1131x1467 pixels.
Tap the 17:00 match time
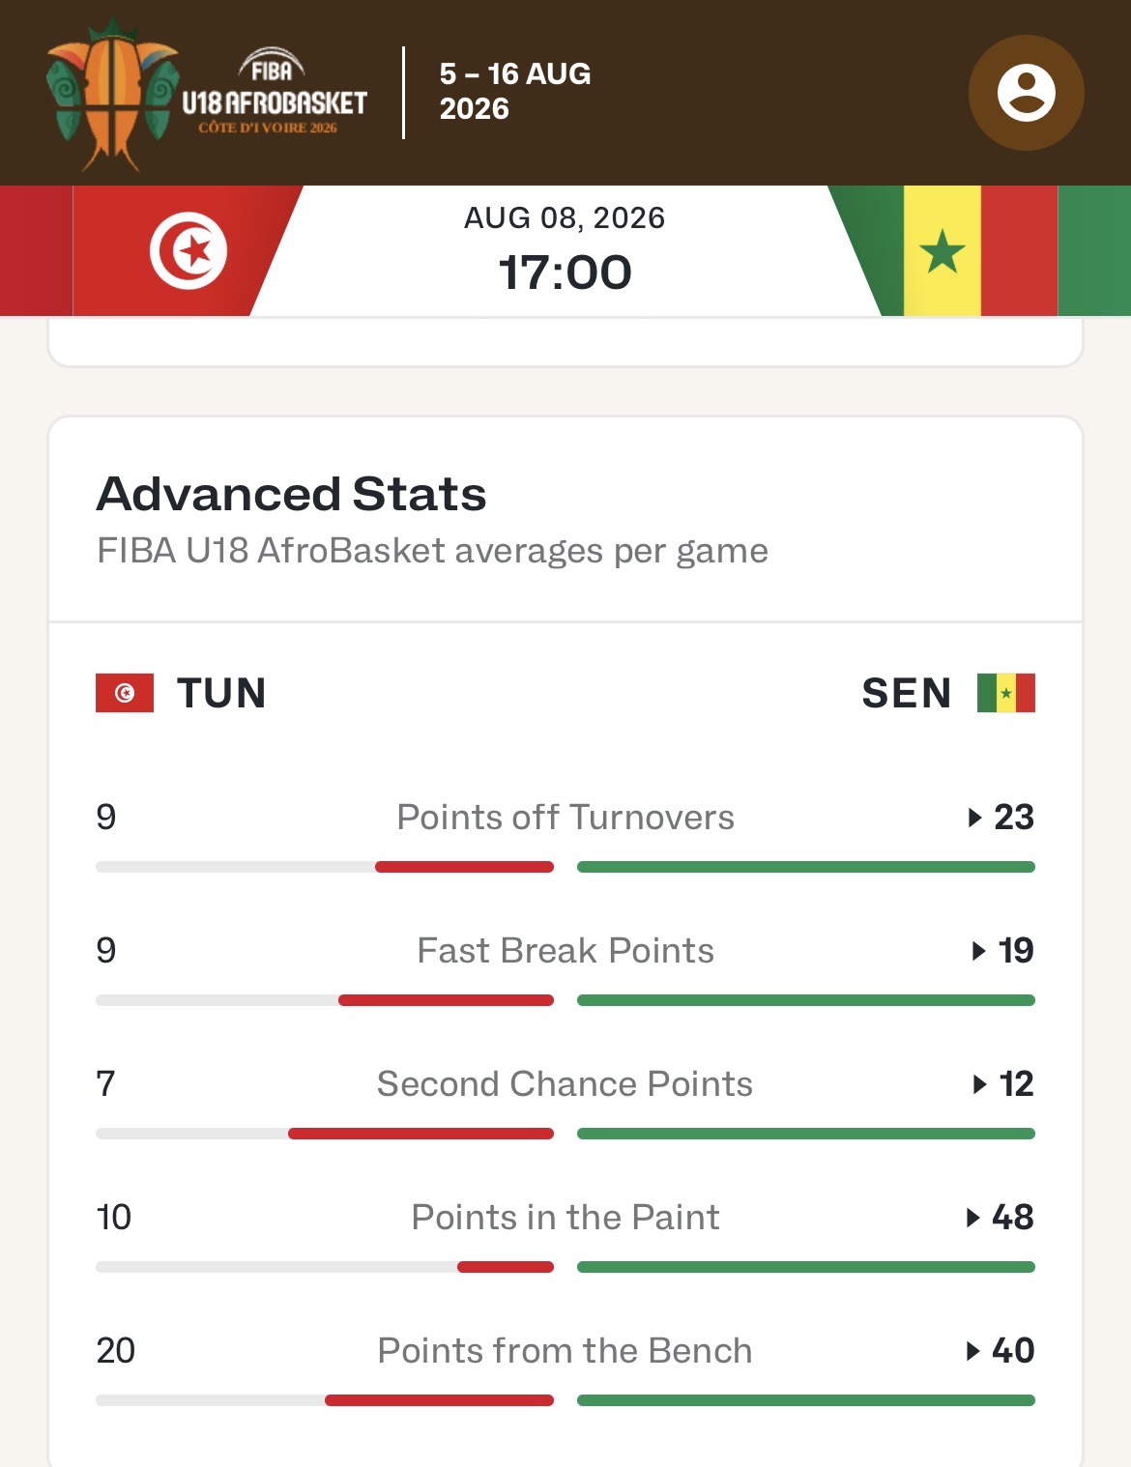click(565, 273)
